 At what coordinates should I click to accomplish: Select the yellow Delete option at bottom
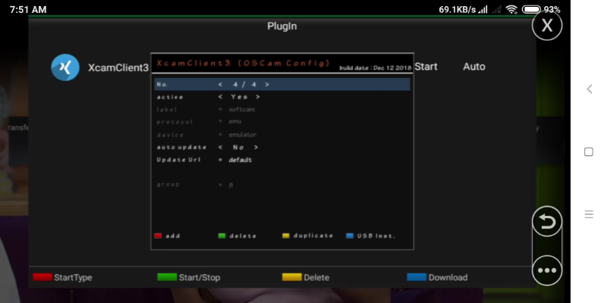click(x=306, y=277)
